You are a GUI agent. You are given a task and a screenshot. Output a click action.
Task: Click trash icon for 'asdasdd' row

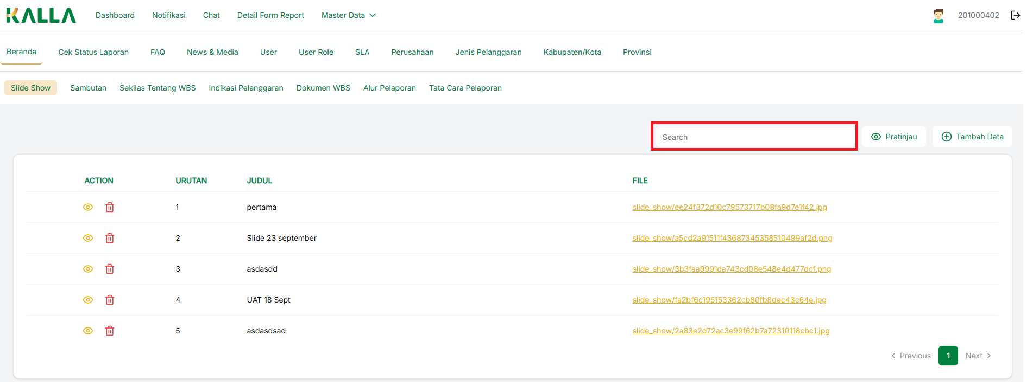click(x=110, y=269)
